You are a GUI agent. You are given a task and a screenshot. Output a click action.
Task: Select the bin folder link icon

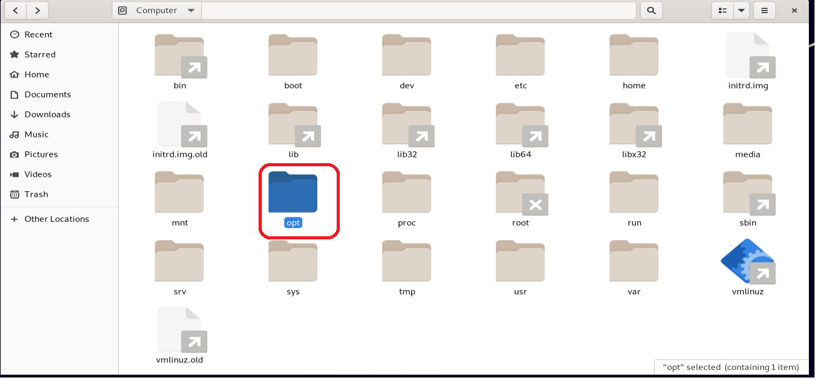[180, 55]
